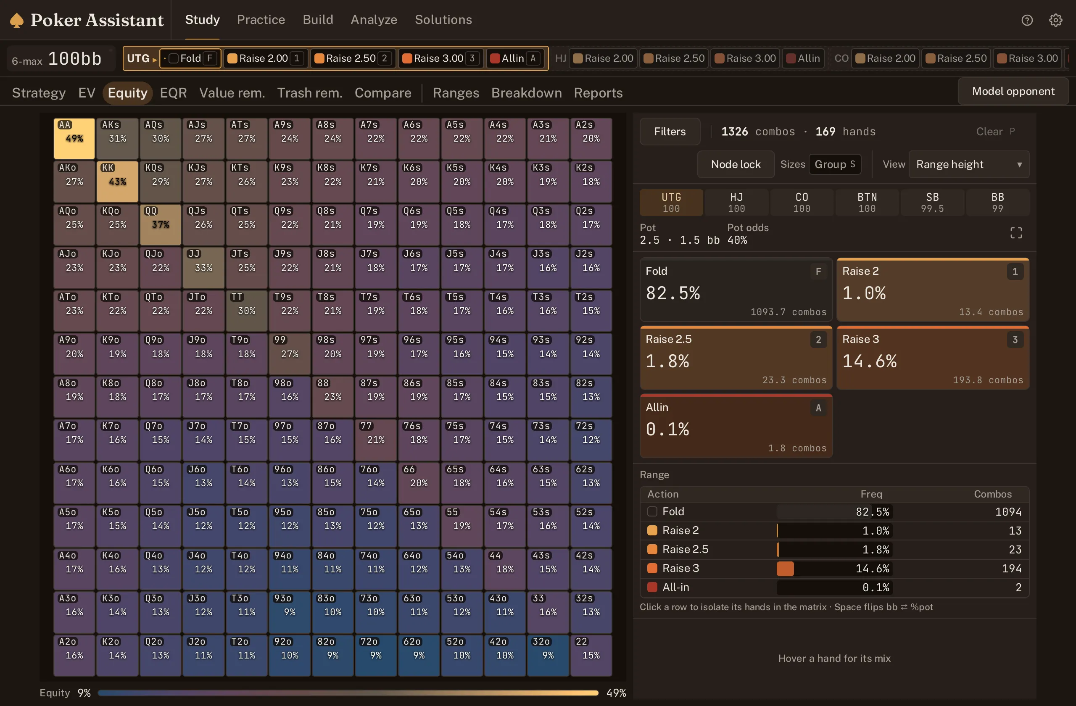The height and width of the screenshot is (706, 1076).
Task: Click the Fold 82.5% action card
Action: pyautogui.click(x=736, y=290)
